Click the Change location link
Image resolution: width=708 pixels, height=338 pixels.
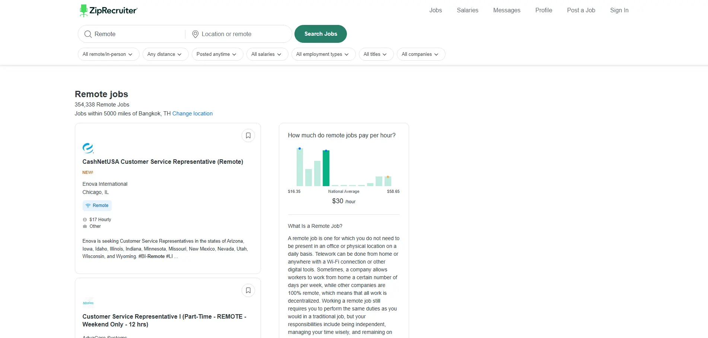(x=192, y=114)
